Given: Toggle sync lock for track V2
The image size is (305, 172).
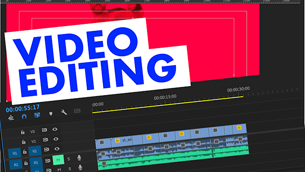Looking at the screenshot, I should coord(45,140).
